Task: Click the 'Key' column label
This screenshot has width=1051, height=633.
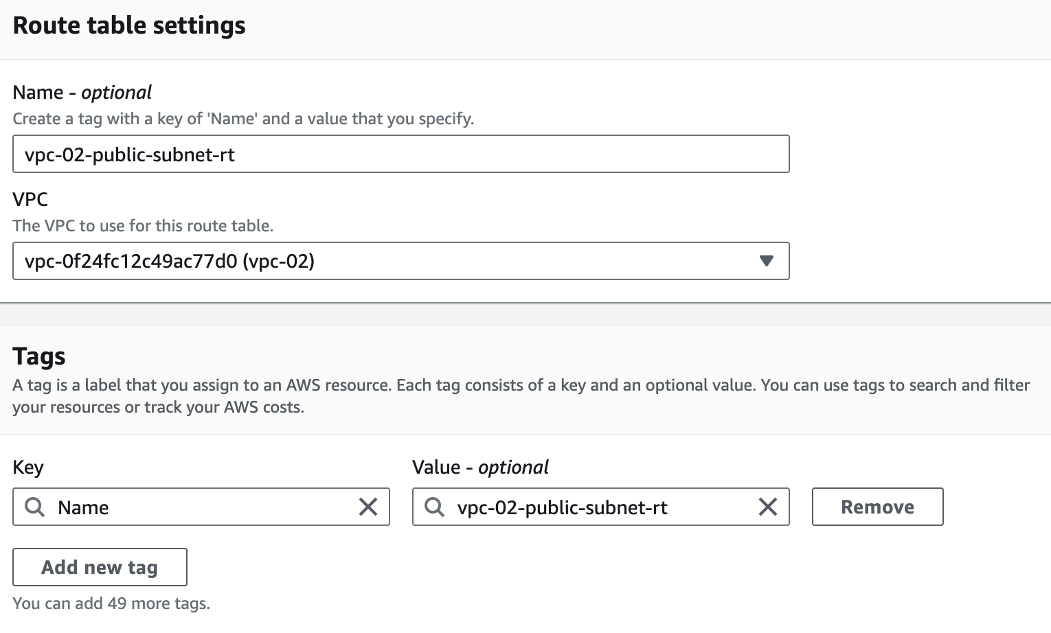Action: tap(28, 468)
